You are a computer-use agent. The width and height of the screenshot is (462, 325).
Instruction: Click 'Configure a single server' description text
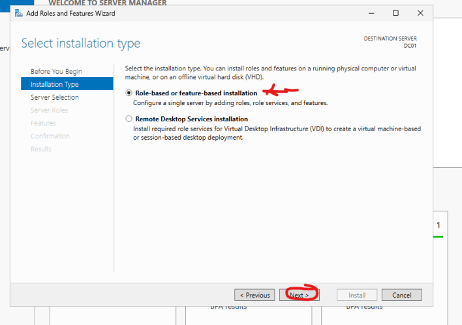point(230,103)
